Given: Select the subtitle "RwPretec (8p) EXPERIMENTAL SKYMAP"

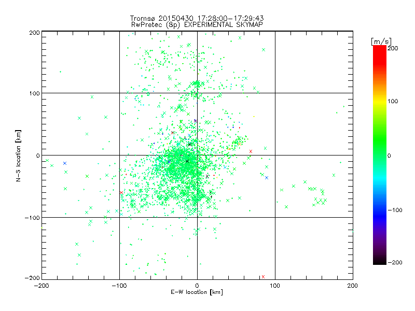Looking at the screenshot, I should [197, 25].
